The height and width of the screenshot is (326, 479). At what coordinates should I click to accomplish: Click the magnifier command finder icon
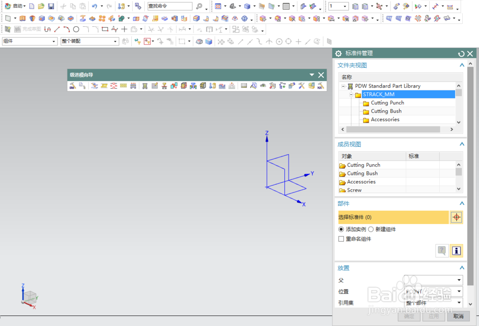[x=199, y=6]
